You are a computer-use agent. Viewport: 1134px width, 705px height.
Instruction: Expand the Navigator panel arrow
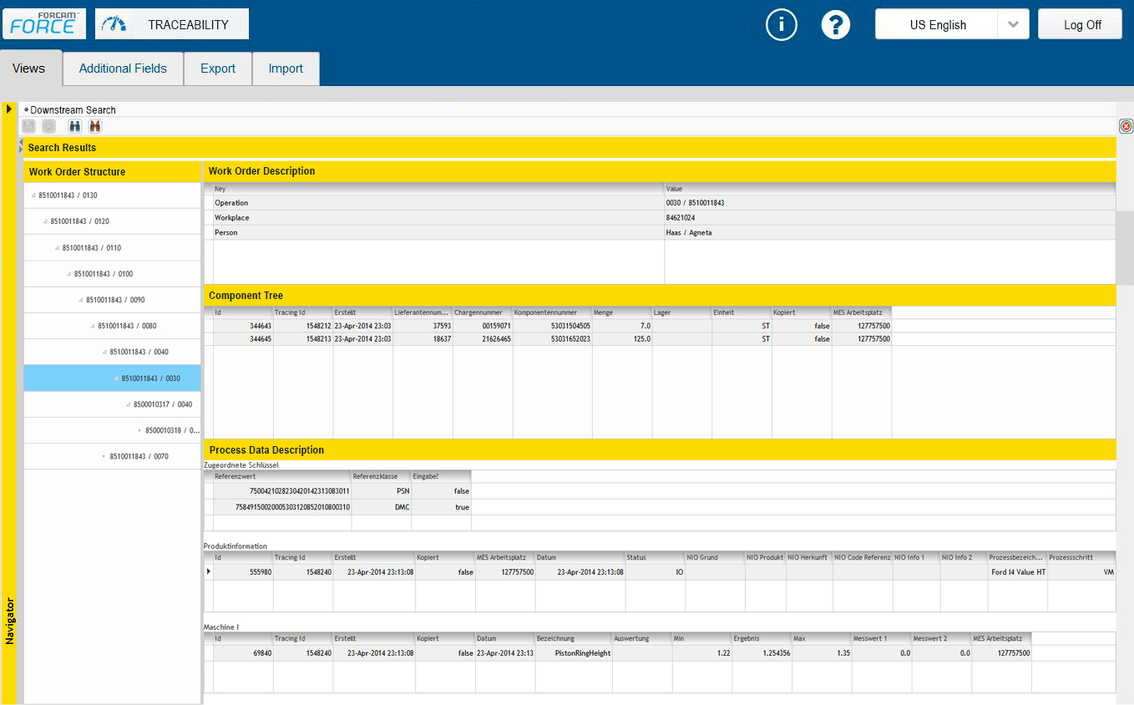[x=8, y=109]
